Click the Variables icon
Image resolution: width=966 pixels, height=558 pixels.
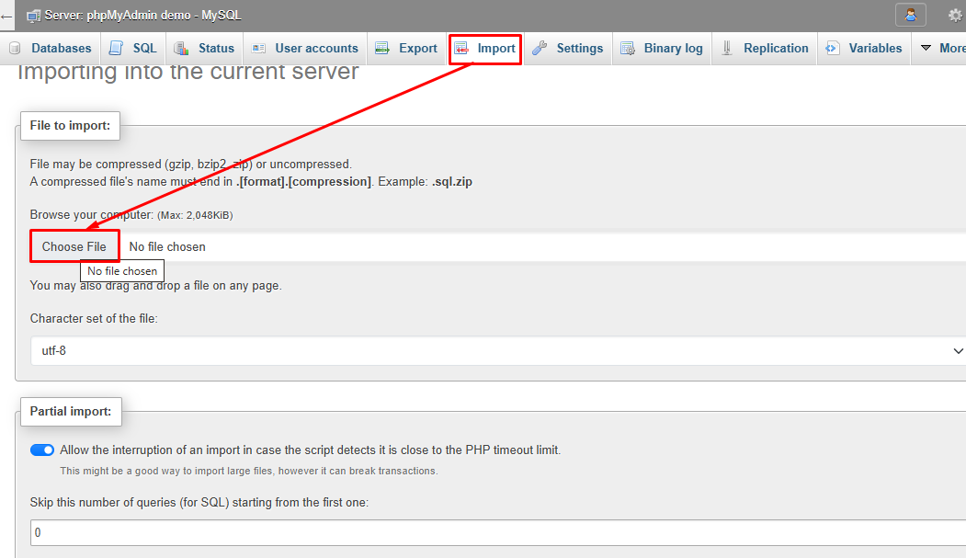tap(833, 48)
